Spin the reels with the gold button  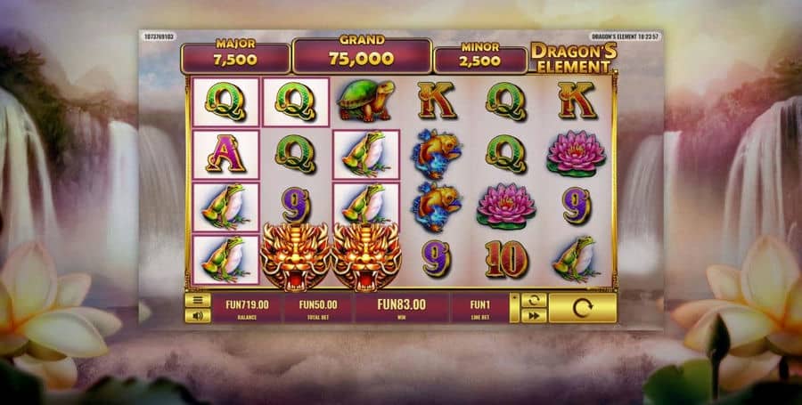(x=583, y=308)
